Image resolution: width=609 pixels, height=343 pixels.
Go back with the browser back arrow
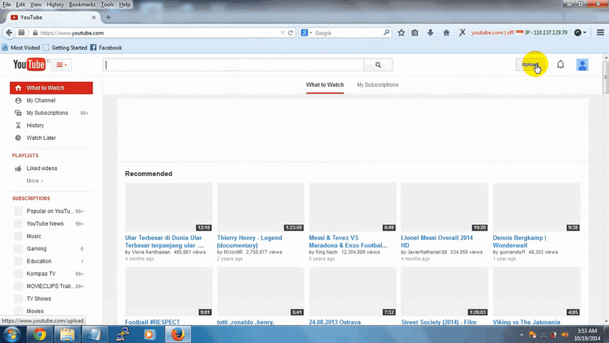point(9,33)
